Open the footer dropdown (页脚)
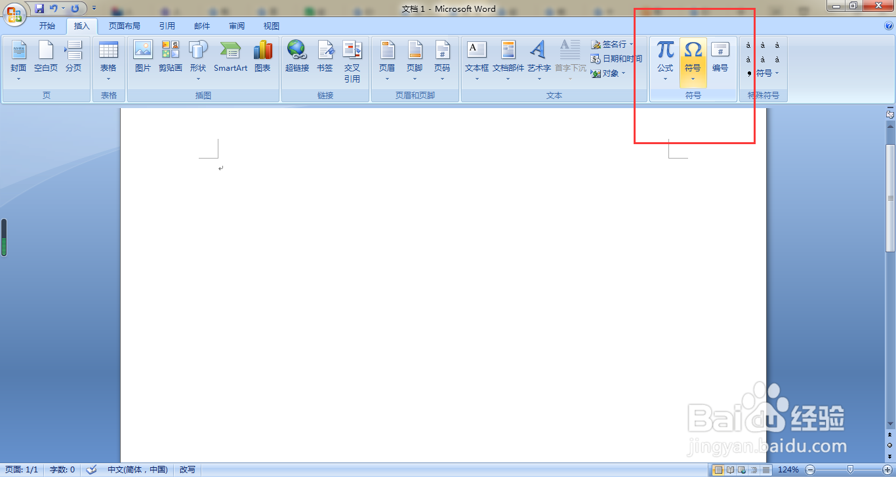The width and height of the screenshot is (896, 477). [x=415, y=61]
